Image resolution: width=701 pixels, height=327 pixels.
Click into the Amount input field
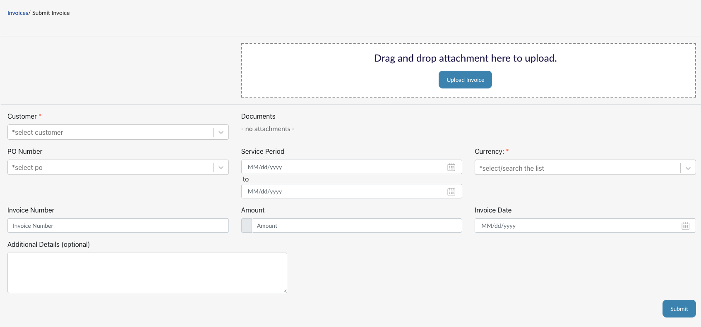tap(356, 226)
